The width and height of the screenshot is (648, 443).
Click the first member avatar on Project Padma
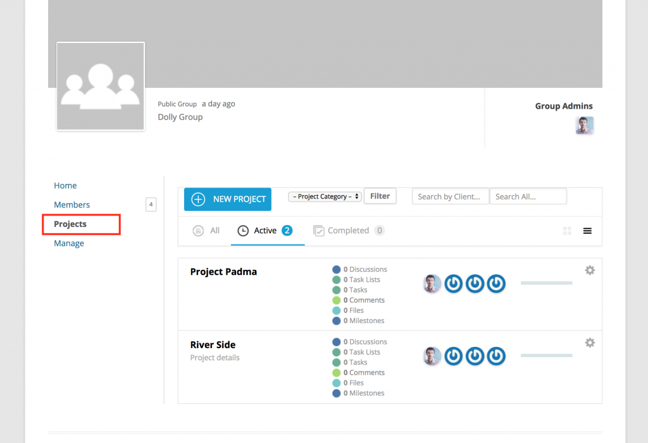(x=432, y=283)
